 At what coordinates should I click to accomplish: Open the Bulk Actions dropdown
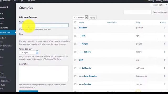pos(81,17)
